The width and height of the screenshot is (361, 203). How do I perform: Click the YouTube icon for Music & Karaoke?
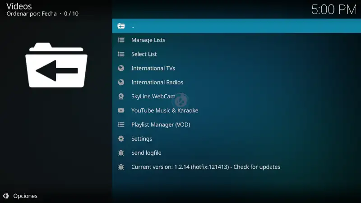coord(121,111)
